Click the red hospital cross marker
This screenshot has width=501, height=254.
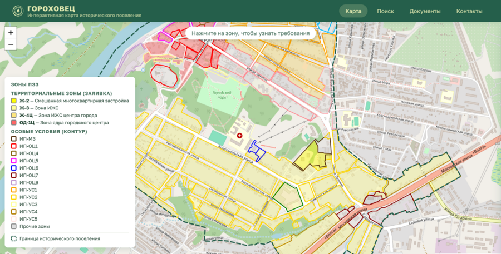click(239, 136)
